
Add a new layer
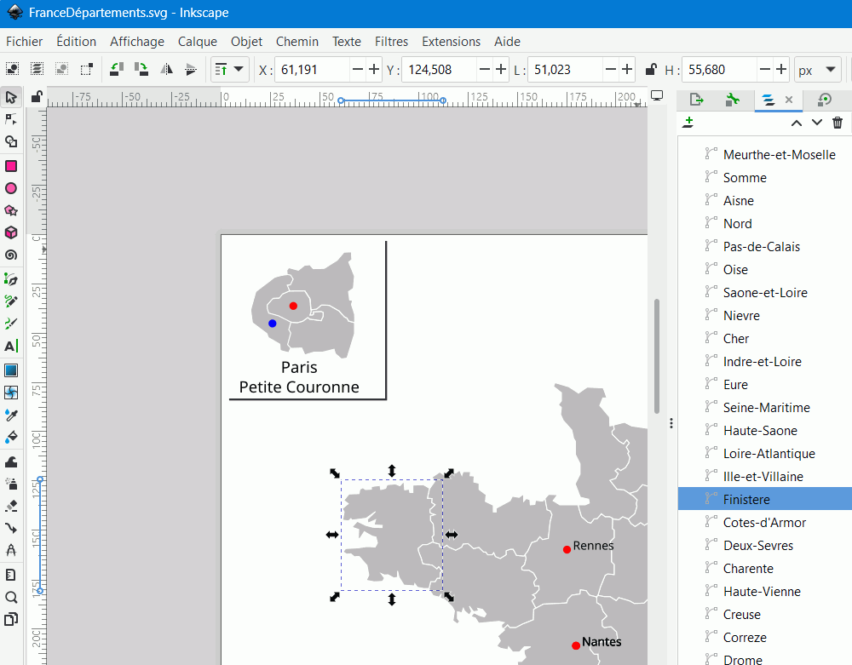click(x=688, y=123)
